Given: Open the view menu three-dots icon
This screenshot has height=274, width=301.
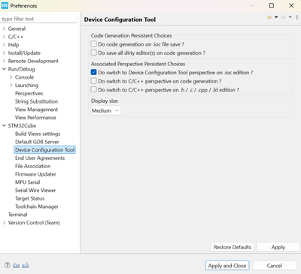Looking at the screenshot, I should [x=297, y=17].
